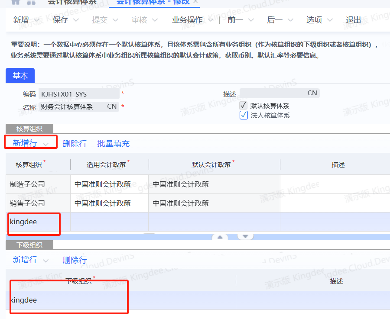Viewport: 390px width, 319px height.
Task: Expand the 前一 dropdown arrow
Action: pos(251,20)
